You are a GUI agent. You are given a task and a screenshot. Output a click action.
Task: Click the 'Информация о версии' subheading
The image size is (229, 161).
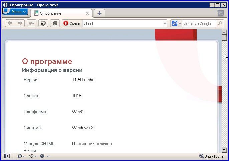point(52,70)
